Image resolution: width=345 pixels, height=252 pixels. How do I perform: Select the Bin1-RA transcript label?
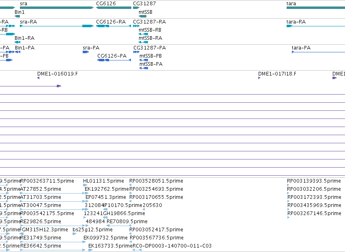24,38
